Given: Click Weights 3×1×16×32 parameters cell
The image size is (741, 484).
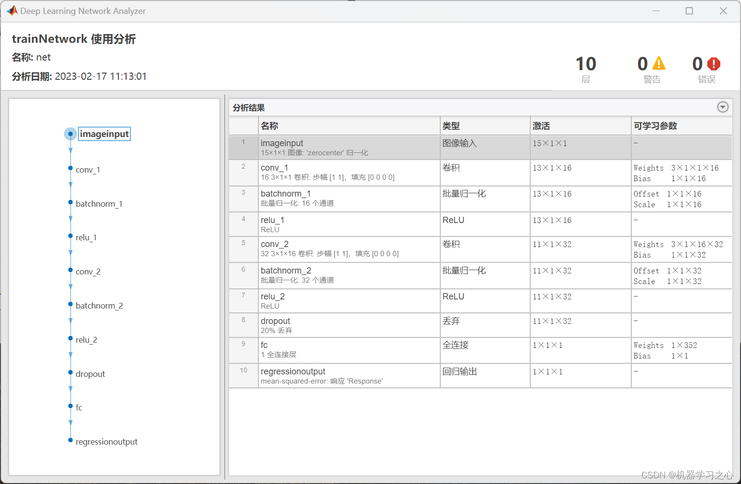Looking at the screenshot, I should click(x=682, y=249).
